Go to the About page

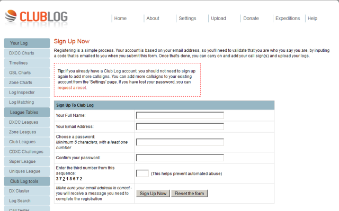(x=153, y=19)
